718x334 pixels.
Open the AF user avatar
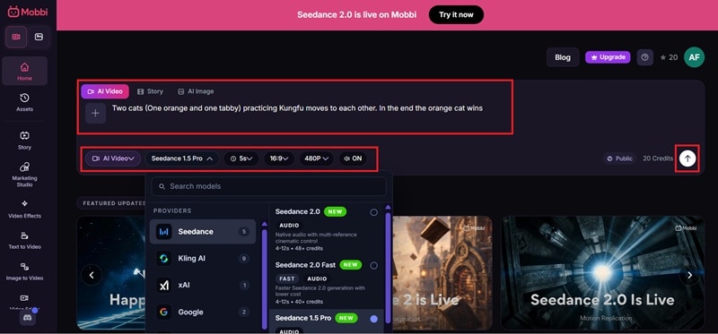click(x=694, y=57)
